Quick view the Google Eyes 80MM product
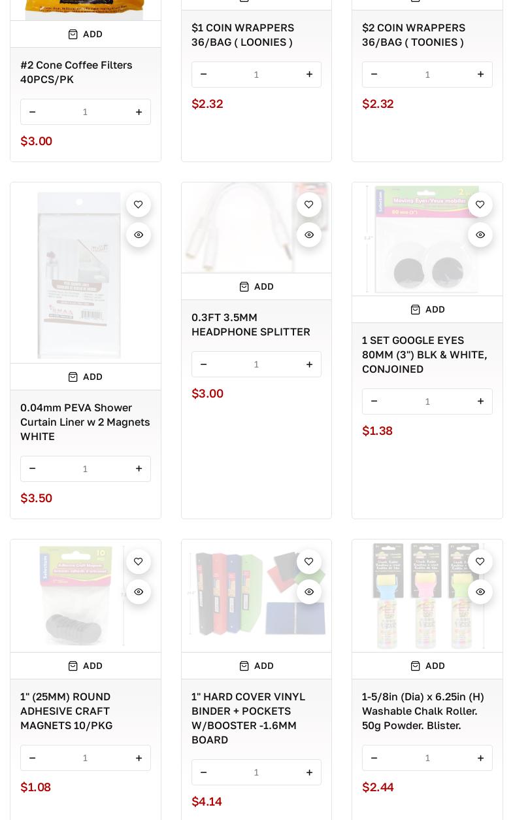Screen dimensions: 513x820 point(480,235)
